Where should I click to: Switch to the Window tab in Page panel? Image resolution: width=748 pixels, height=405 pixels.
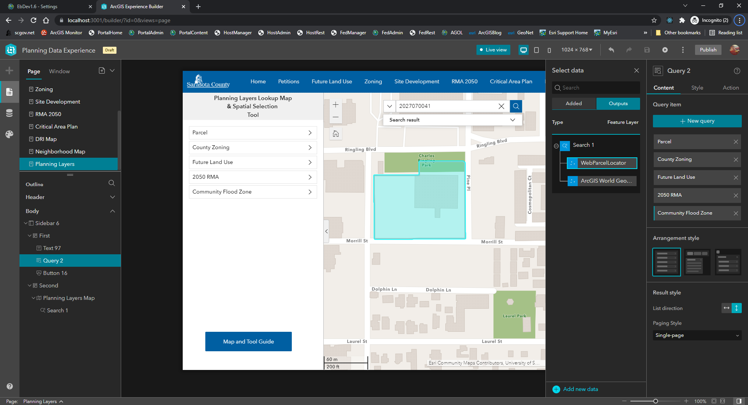59,71
